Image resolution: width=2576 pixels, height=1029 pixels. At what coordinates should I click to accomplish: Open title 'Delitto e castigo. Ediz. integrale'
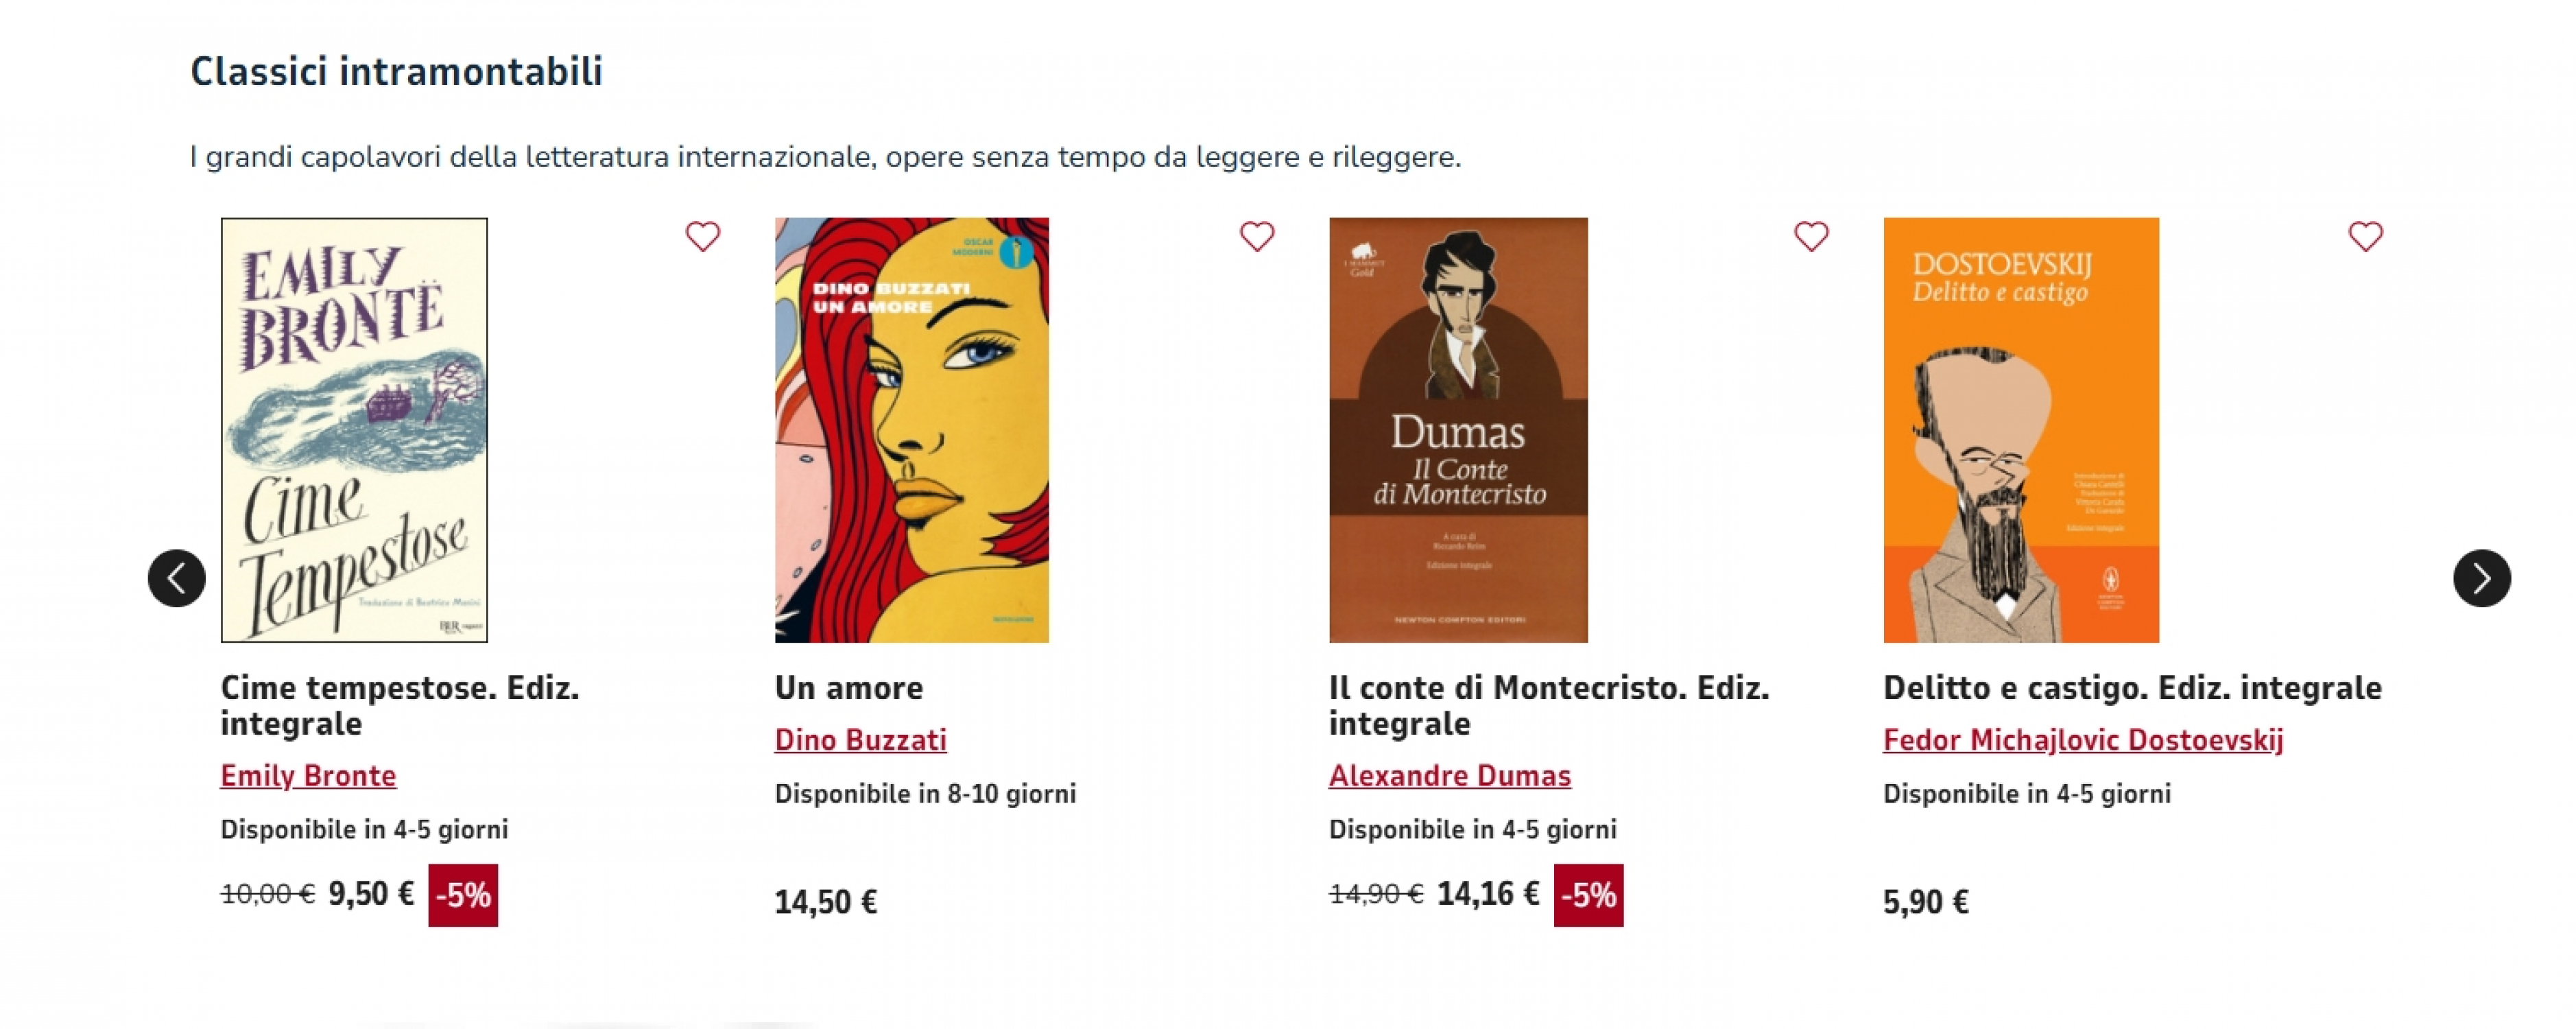2131,688
